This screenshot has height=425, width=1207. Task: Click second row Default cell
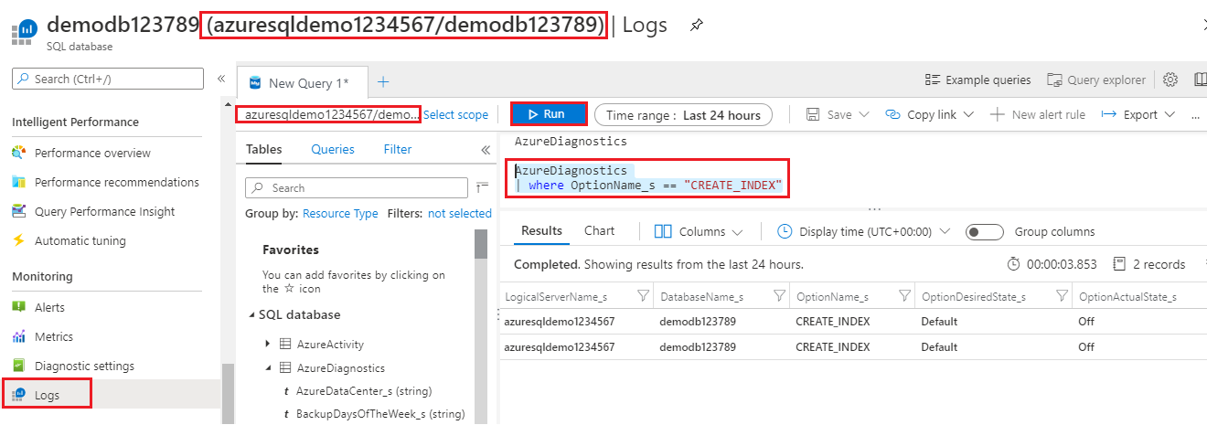(x=939, y=347)
